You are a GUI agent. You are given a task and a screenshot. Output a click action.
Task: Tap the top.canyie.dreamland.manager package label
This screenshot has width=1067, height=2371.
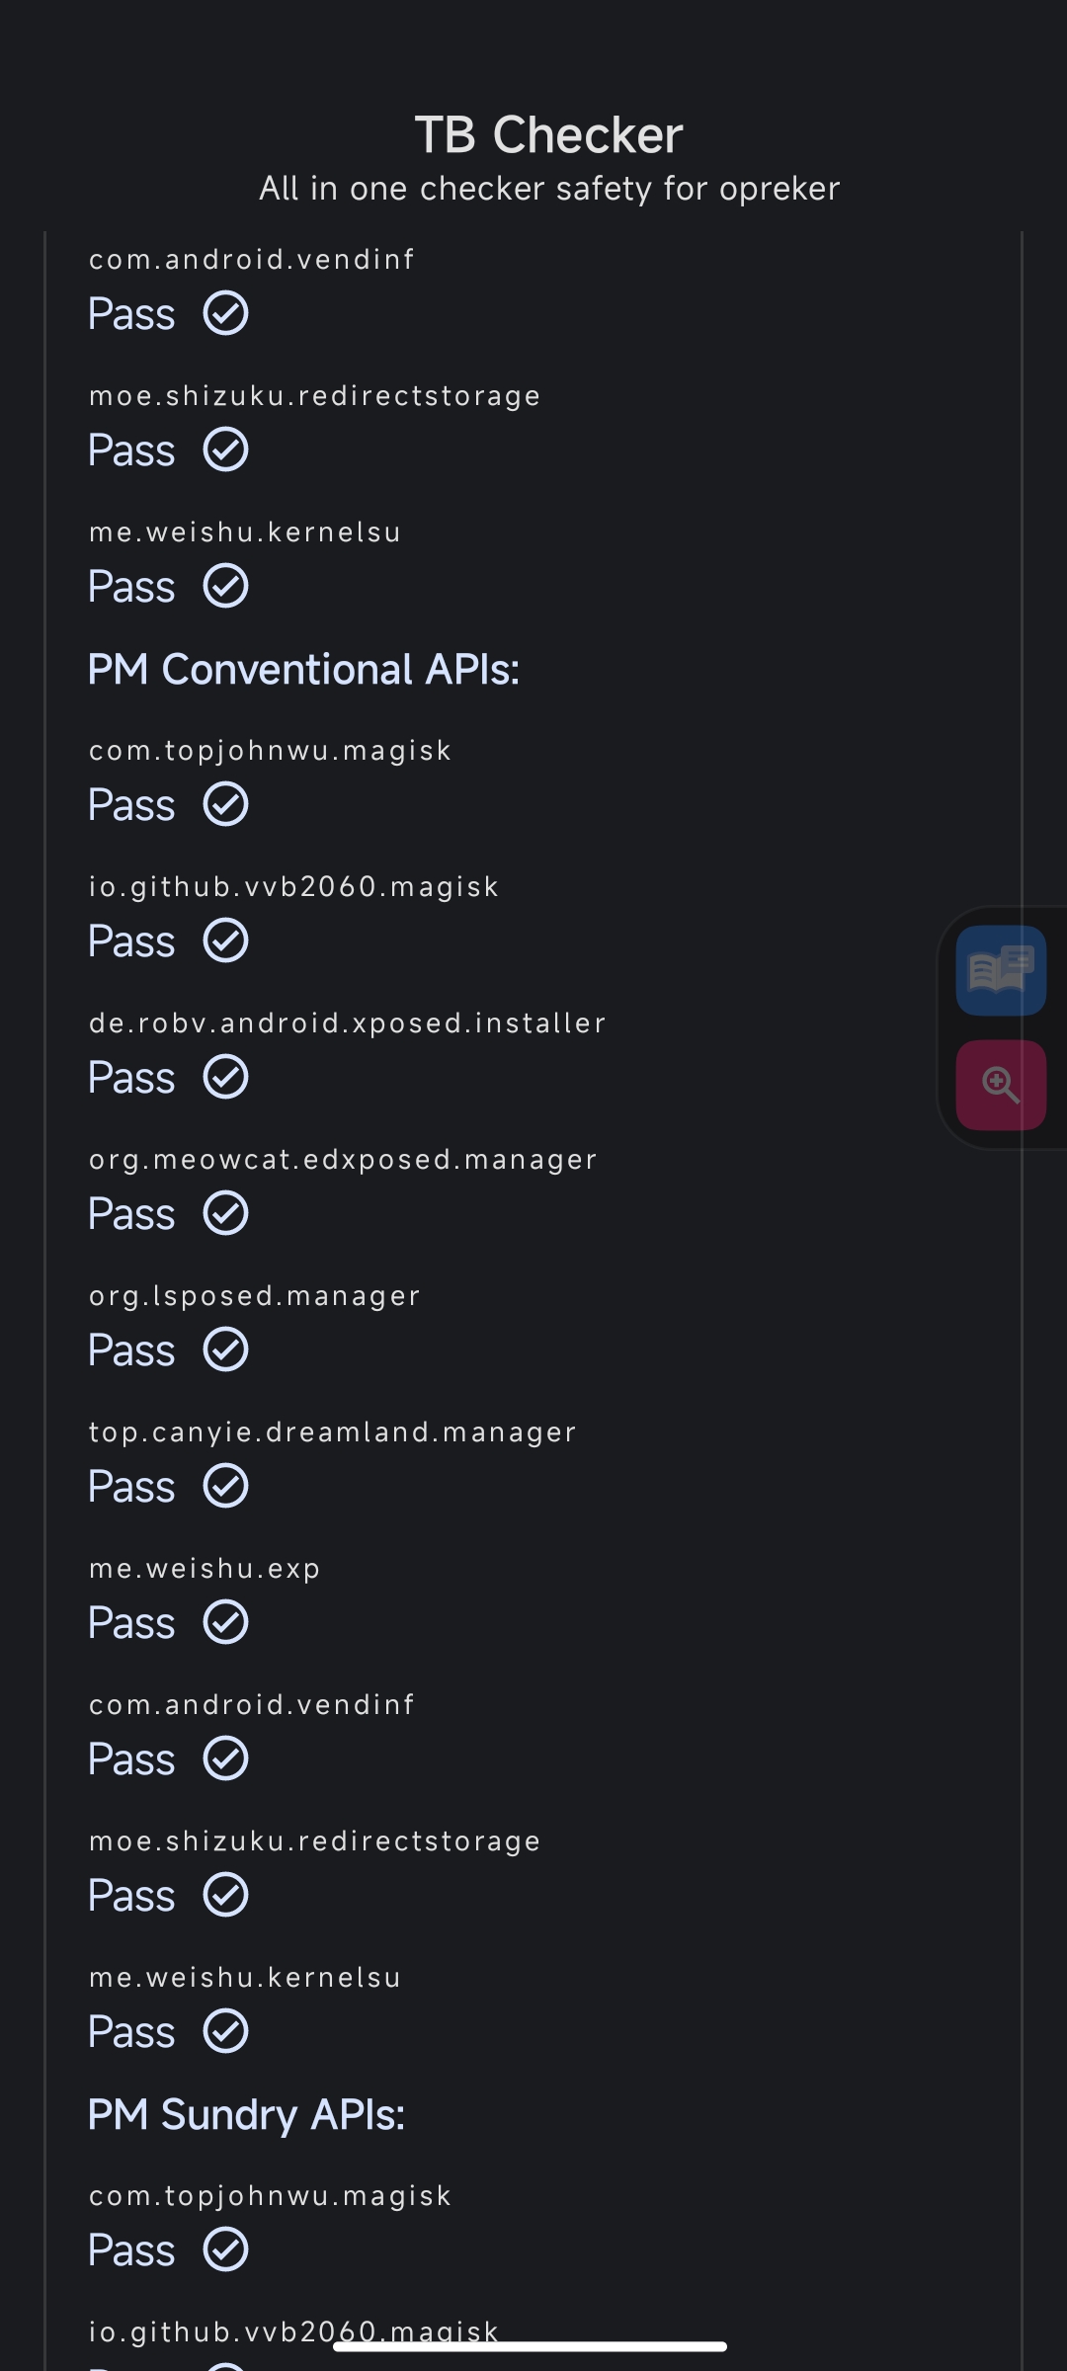click(333, 1432)
